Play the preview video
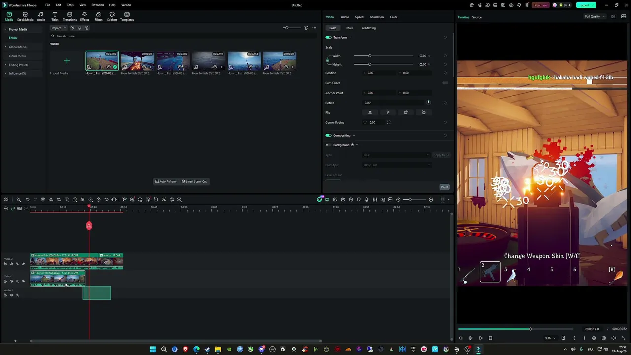This screenshot has width=631, height=355. pos(481,338)
